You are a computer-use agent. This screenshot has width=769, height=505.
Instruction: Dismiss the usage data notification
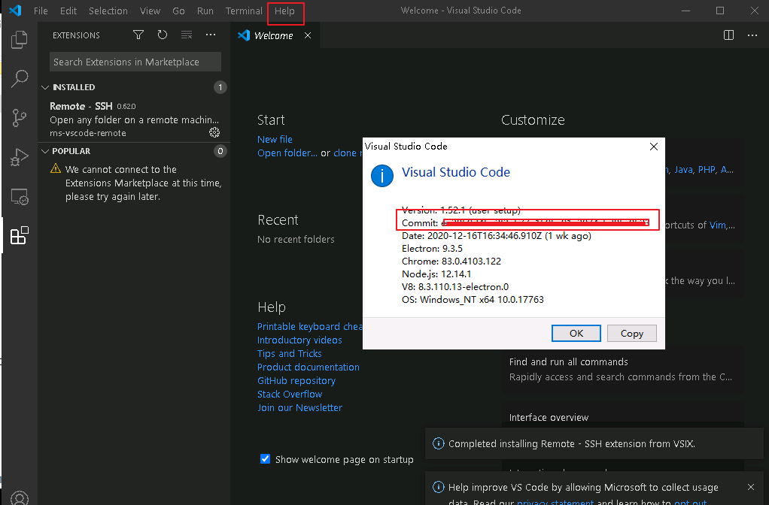pyautogui.click(x=750, y=487)
